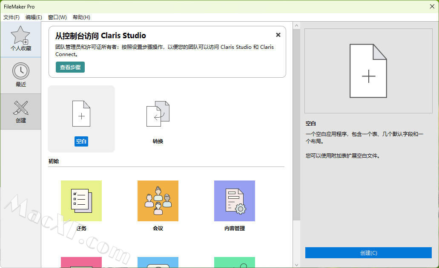Pick the 会议 meeting people template icon
Viewport: 439px width, 268px height.
coord(158,201)
